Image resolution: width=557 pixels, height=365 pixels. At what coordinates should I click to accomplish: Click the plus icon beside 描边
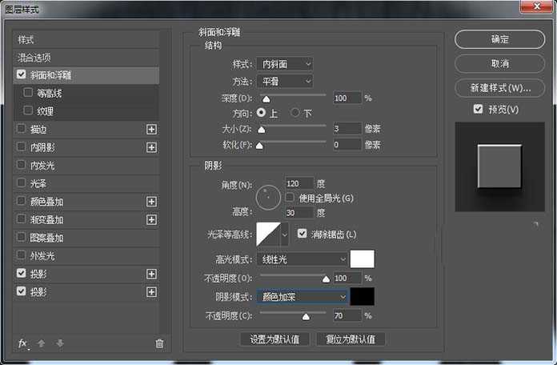point(151,129)
